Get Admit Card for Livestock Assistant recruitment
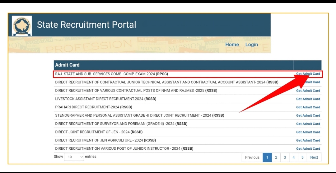Image resolution: width=336 pixels, height=173 pixels. (x=308, y=99)
